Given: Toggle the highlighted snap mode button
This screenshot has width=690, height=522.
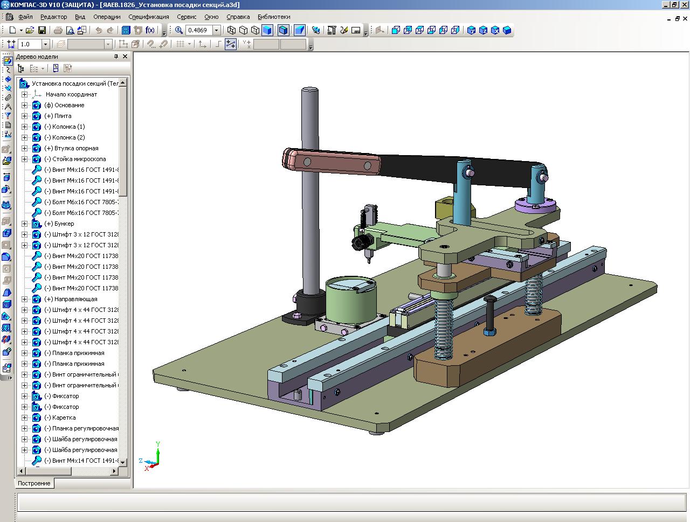Looking at the screenshot, I should 231,44.
